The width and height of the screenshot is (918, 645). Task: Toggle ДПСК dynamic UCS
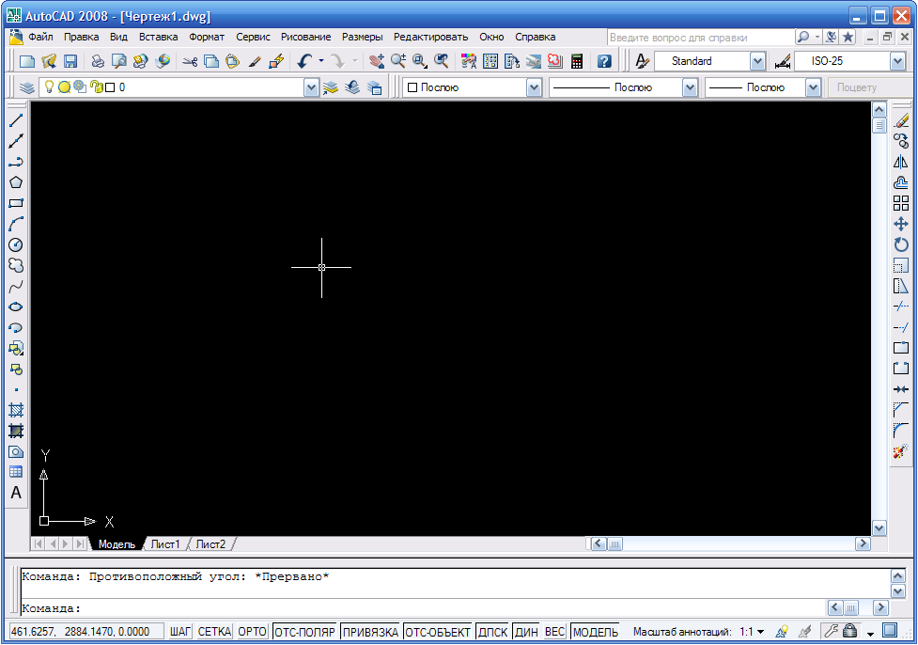coord(492,632)
